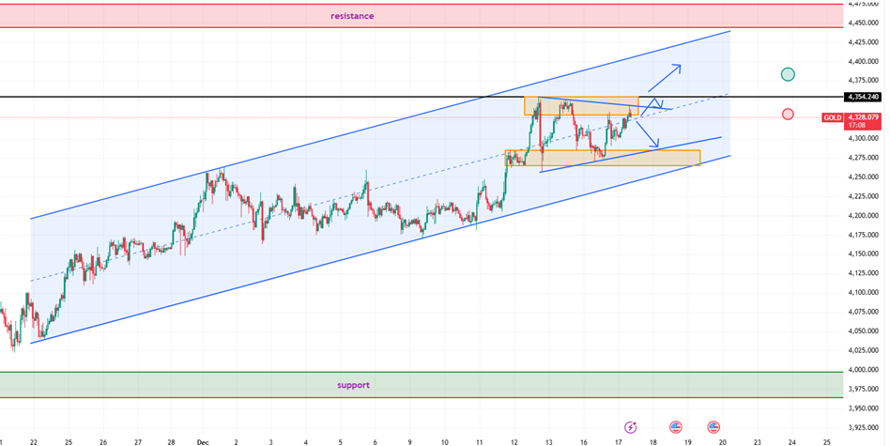Select the green support zone label
The width and height of the screenshot is (890, 446).
point(353,385)
